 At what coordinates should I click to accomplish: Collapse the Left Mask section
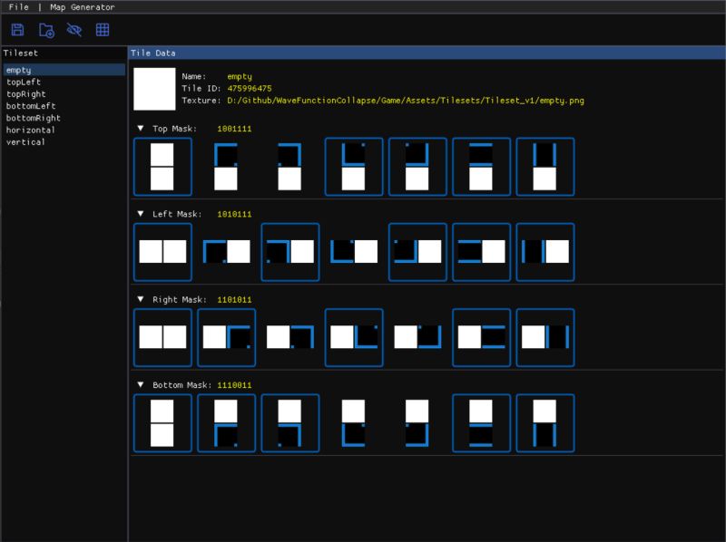coord(141,214)
